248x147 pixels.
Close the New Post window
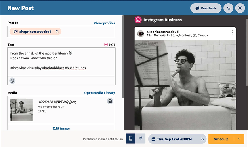click(x=240, y=8)
